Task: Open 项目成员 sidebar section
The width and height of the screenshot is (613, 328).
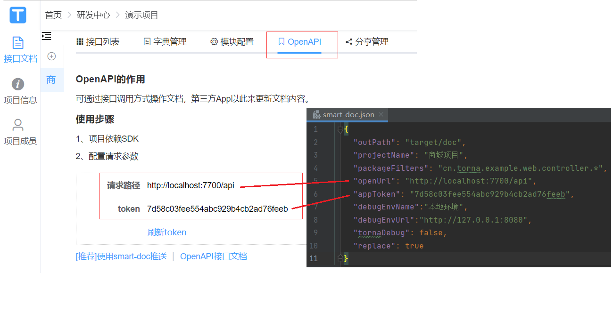Action: [20, 132]
